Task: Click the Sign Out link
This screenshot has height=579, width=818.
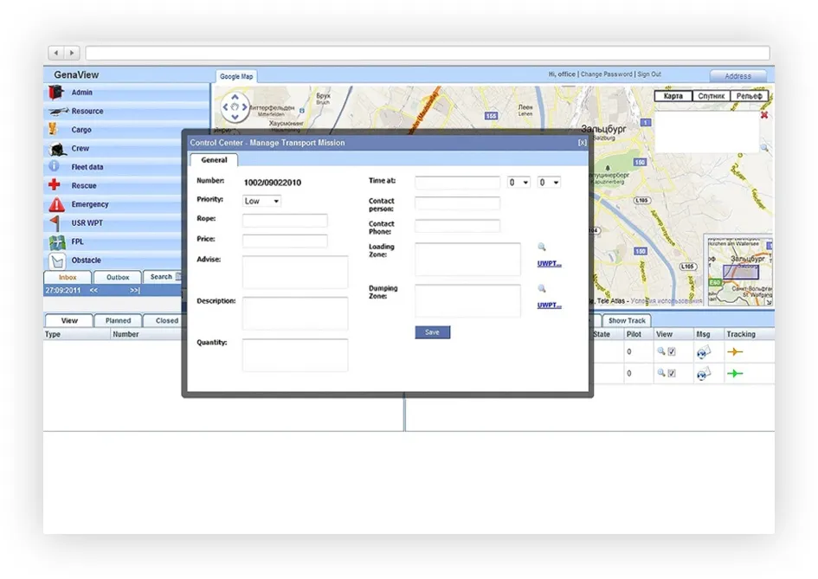Action: pyautogui.click(x=649, y=74)
